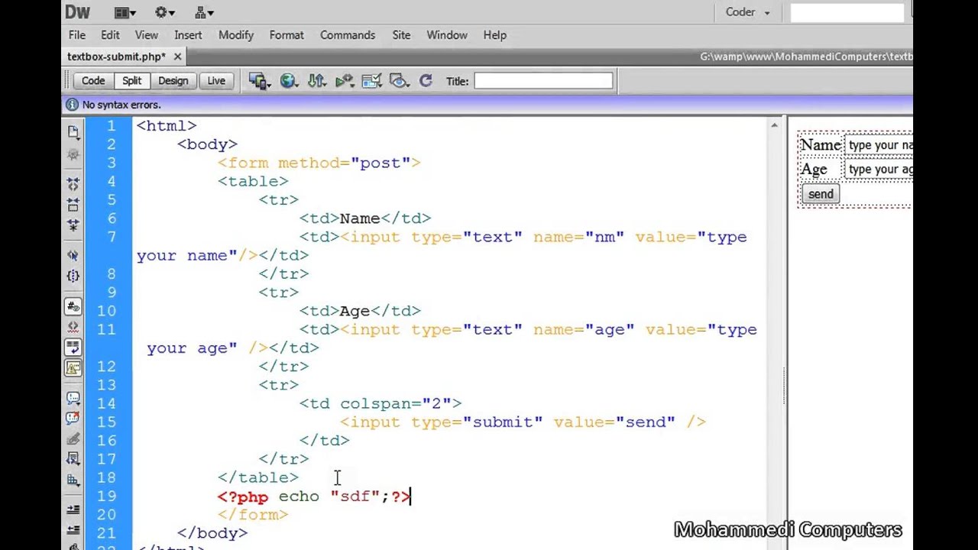The image size is (978, 550).
Task: Click the "No syntax errors." status message
Action: point(121,105)
